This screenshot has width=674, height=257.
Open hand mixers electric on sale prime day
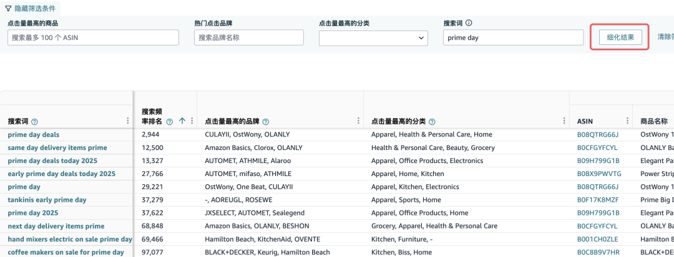point(70,239)
